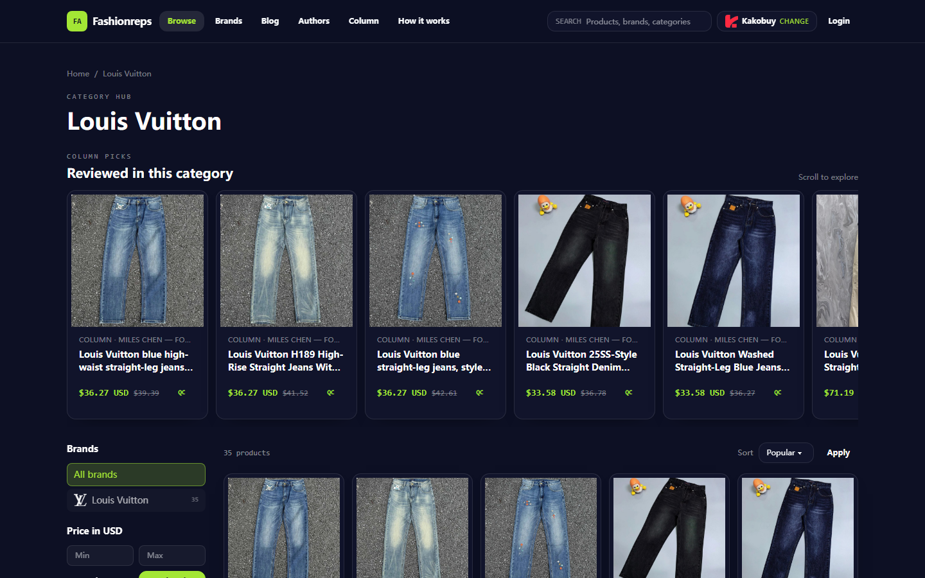Screen dimensions: 925x578
Task: Open the Washed Straight-Leg Blue Jeans thumbnail
Action: coord(734,261)
